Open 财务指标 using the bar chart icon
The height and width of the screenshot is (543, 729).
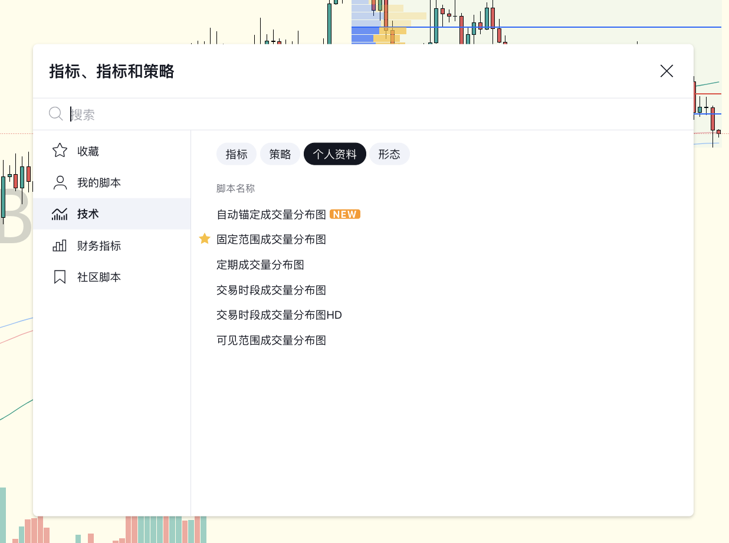(x=60, y=245)
